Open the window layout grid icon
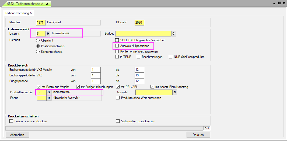Screen dimensions: 287x141 click(x=279, y=3)
